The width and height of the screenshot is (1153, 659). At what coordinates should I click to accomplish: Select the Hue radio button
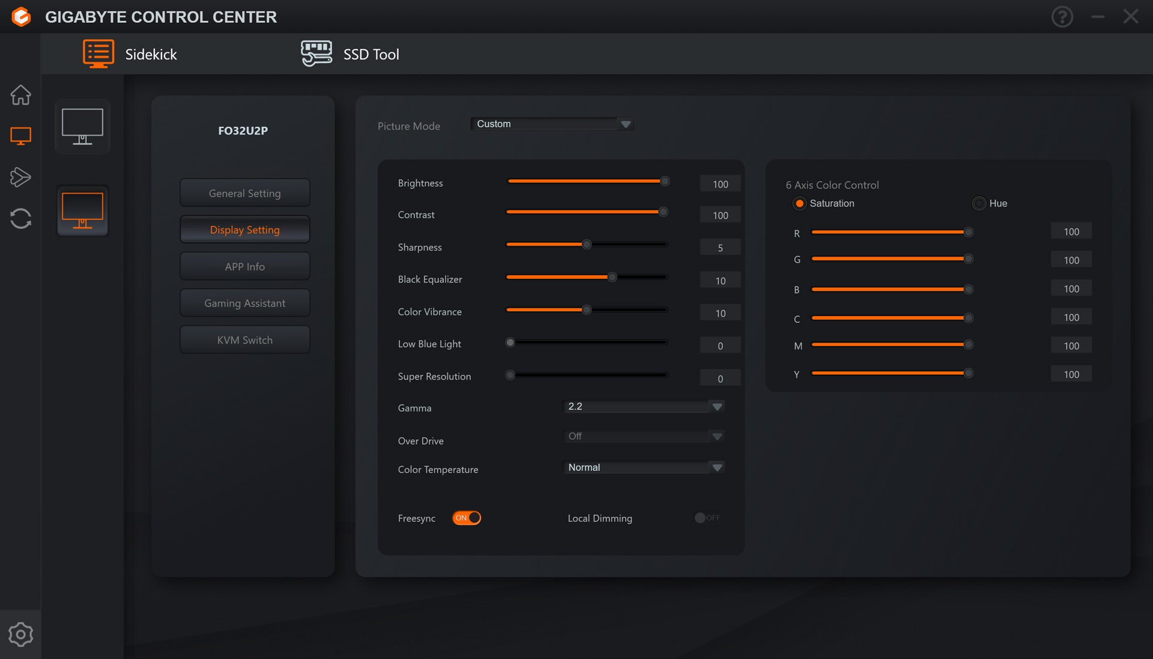point(979,204)
